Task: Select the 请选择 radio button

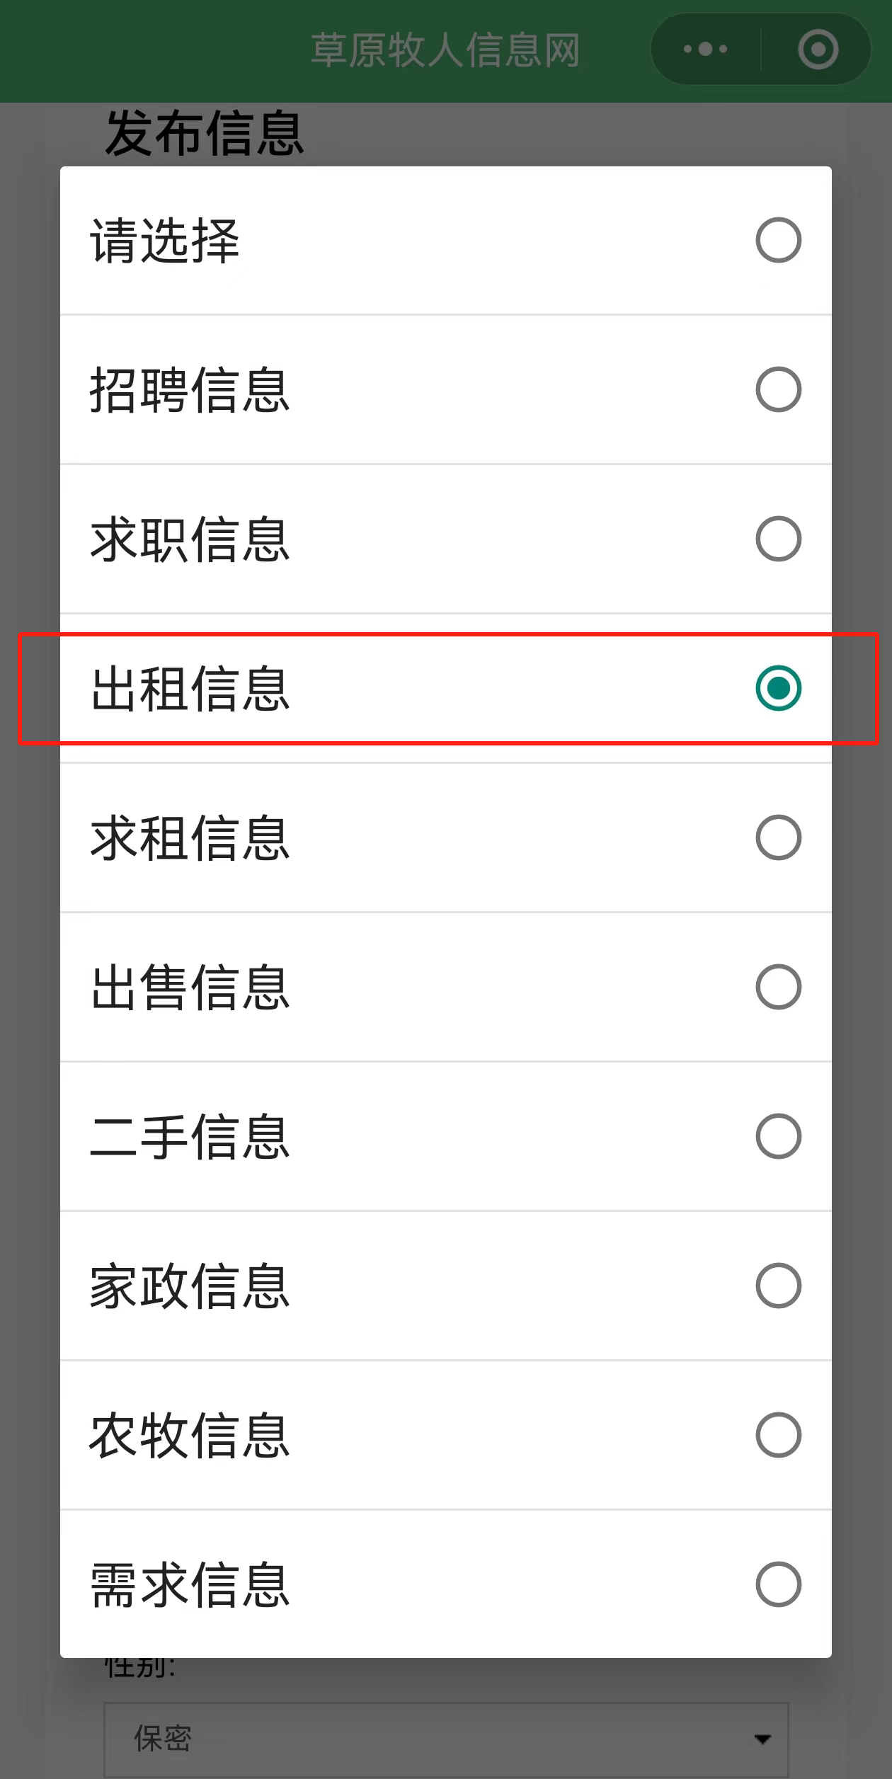Action: (x=778, y=240)
